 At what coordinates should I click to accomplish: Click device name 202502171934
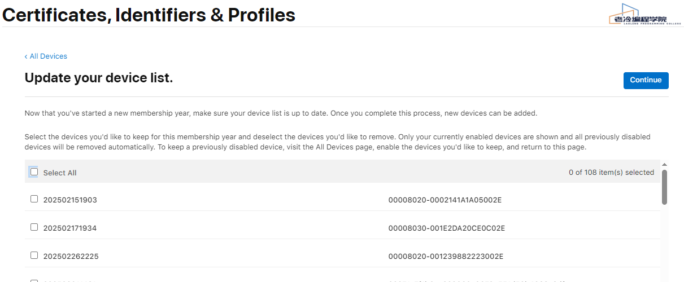click(70, 228)
